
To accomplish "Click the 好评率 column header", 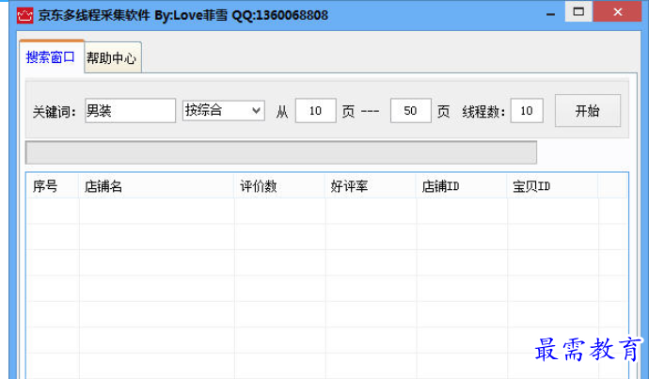I will point(371,186).
